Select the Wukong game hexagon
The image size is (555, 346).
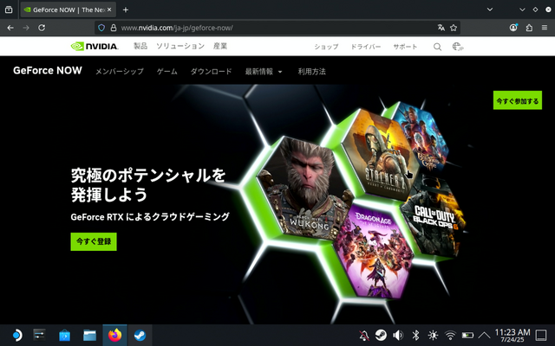click(305, 189)
